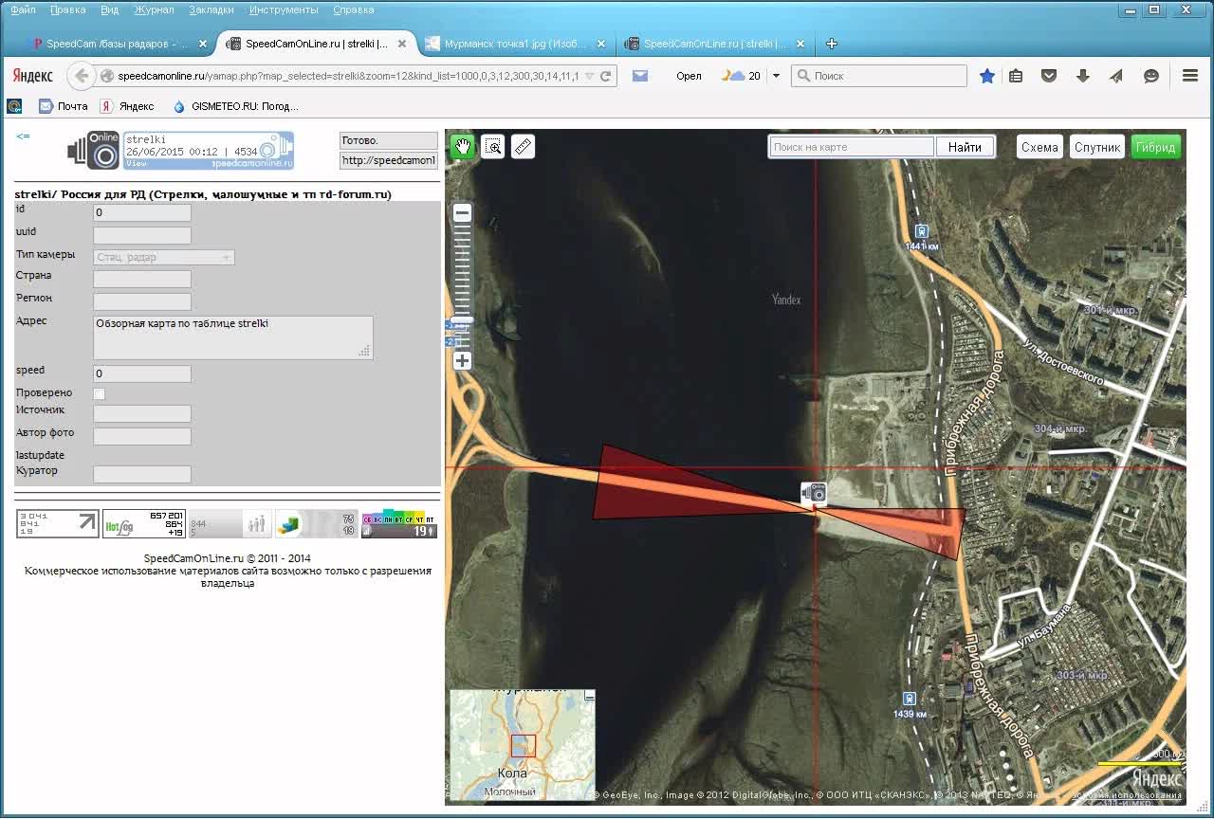Viewport: 1214px width, 819px height.
Task: Select the ruler distance measurement tool
Action: [x=523, y=146]
